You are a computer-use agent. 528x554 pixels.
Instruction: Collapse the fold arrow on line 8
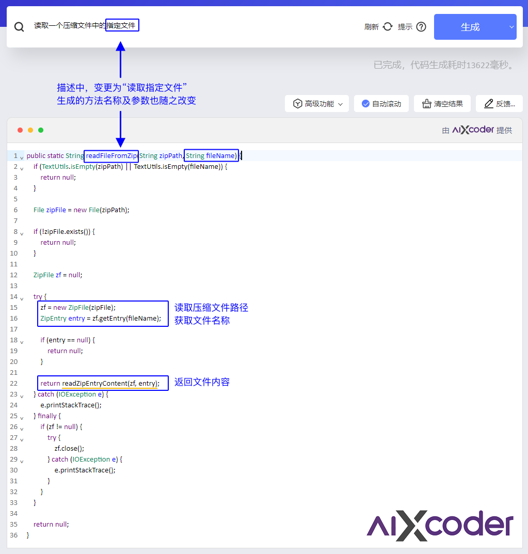tap(22, 233)
